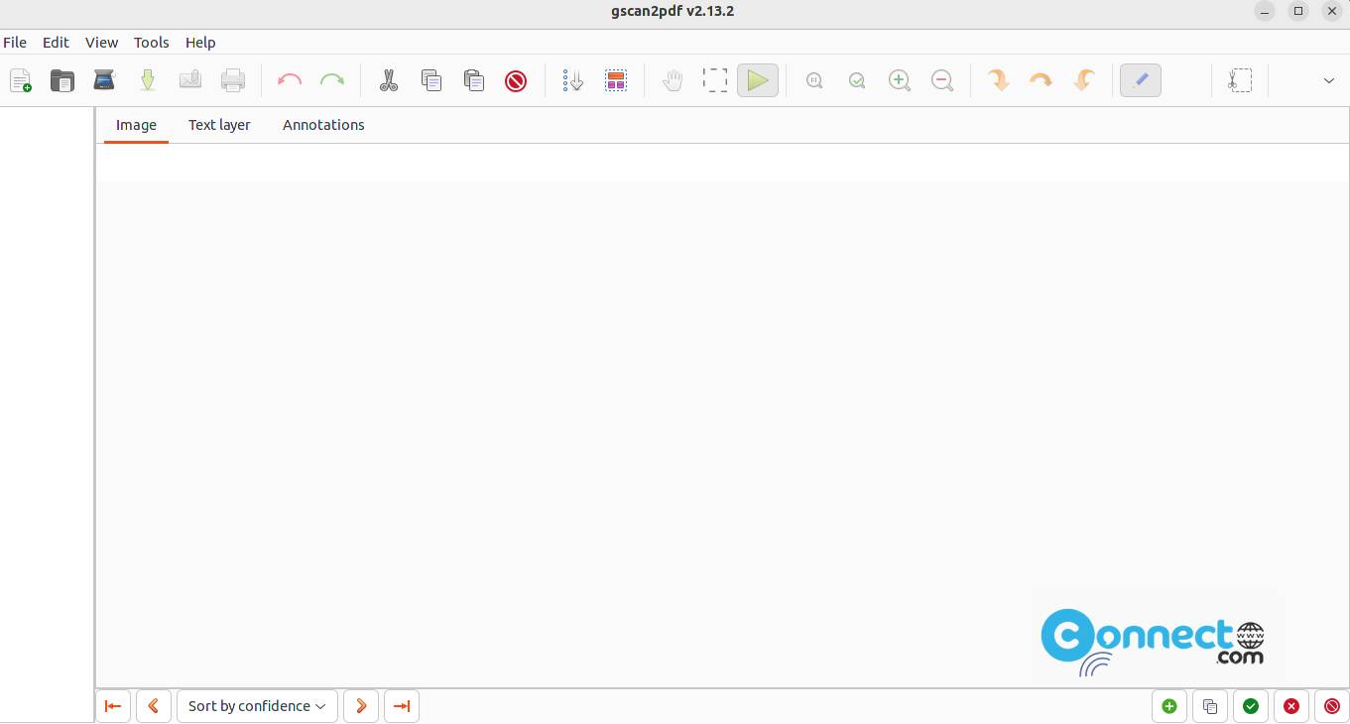Rotate page 90 degrees clockwise
Screen dimensions: 1350x724
click(x=999, y=80)
